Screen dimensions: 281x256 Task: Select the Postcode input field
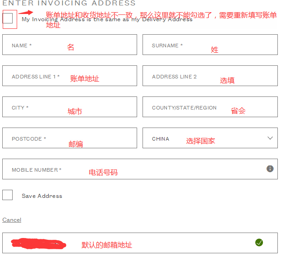click(x=69, y=138)
